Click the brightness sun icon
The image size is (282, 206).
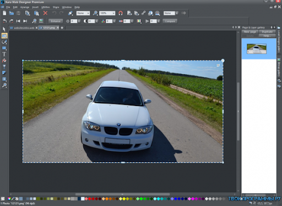pyautogui.click(x=68, y=21)
